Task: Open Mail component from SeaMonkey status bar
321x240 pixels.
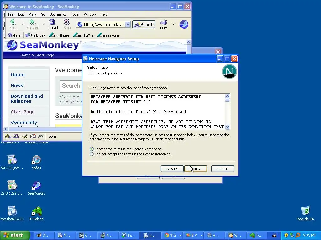Action: pyautogui.click(x=16, y=136)
